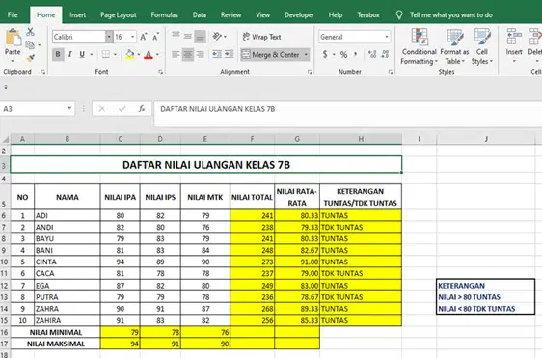Click the Select All corner triangle
The image size is (542, 358).
[x=5, y=139]
